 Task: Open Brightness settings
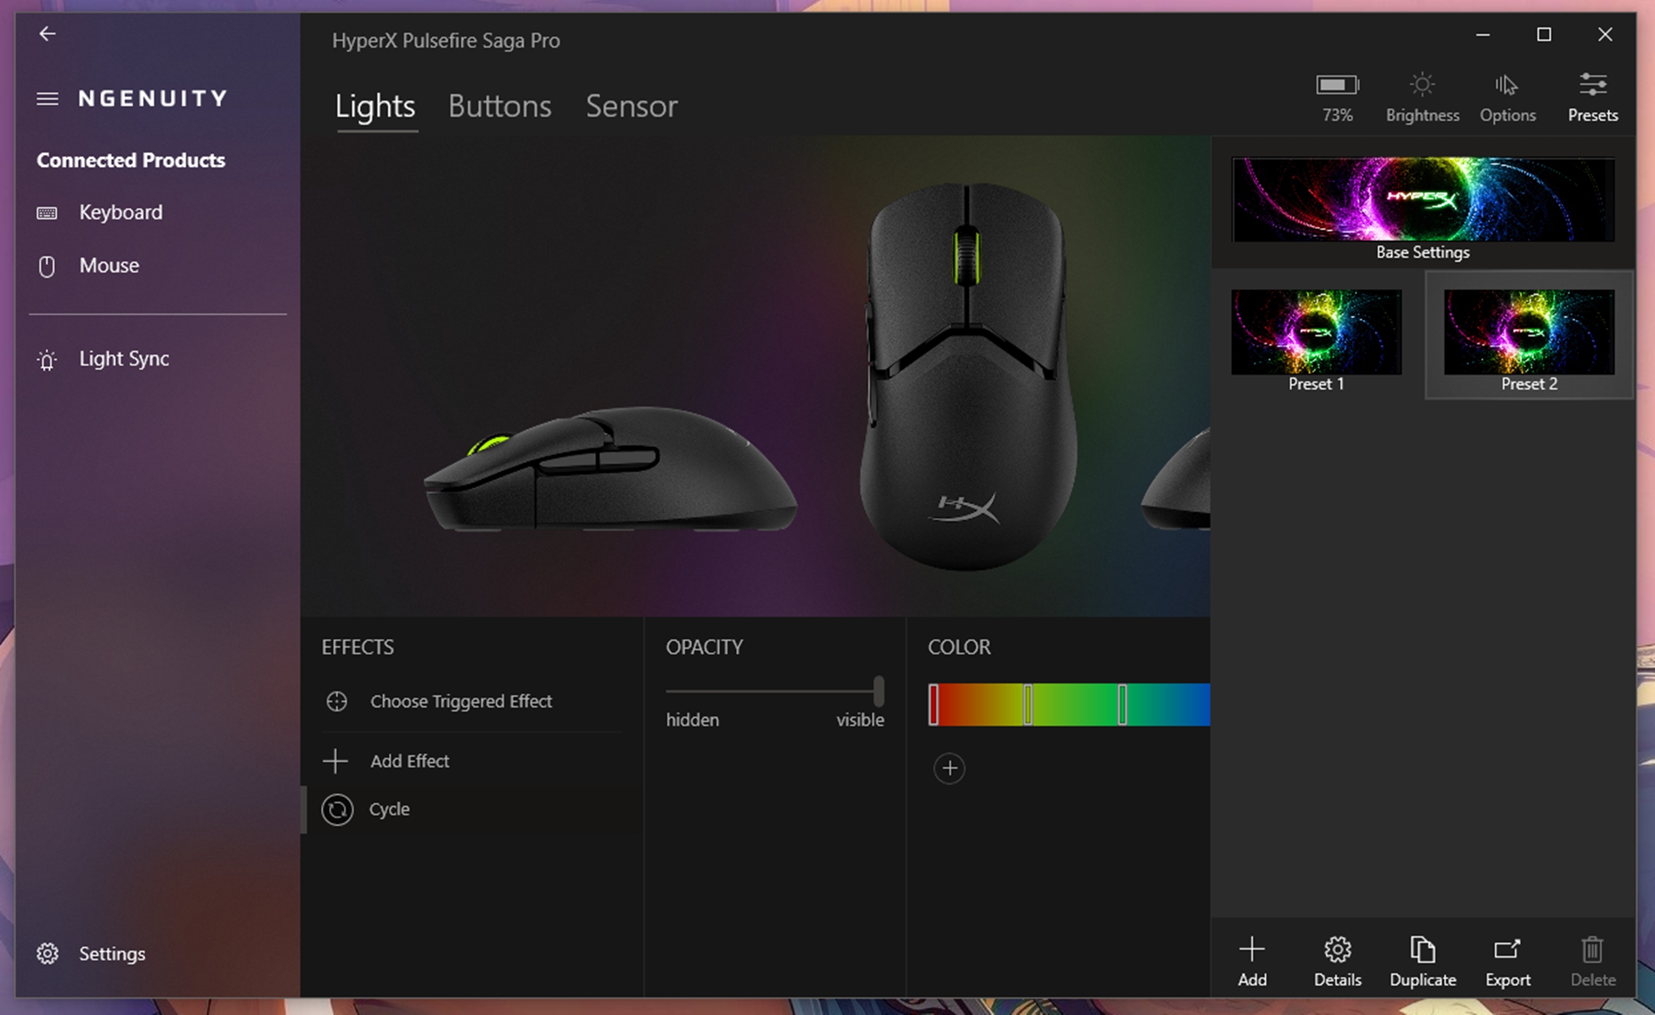[x=1422, y=98]
